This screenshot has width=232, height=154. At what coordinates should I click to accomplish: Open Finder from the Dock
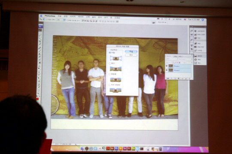tap(82, 148)
